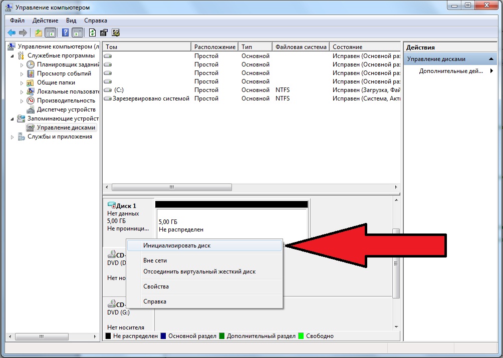
Task: Expand the Общие папки node
Action: [x=22, y=83]
